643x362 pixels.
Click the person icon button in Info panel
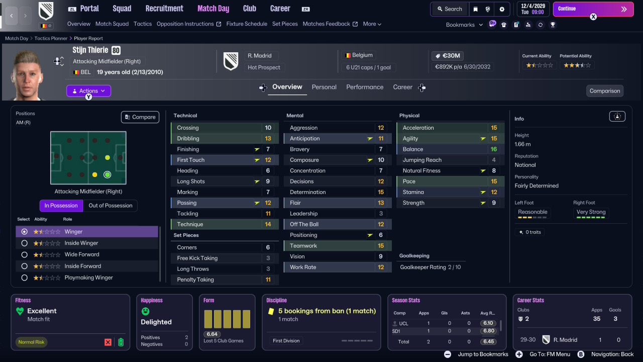[x=617, y=117]
